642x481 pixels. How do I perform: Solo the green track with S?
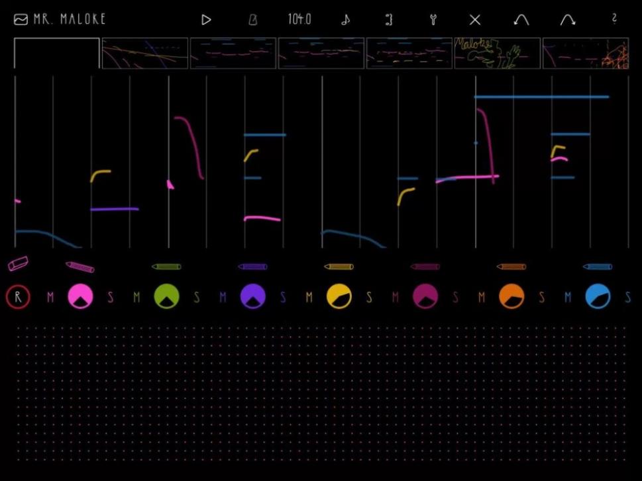pyautogui.click(x=197, y=298)
